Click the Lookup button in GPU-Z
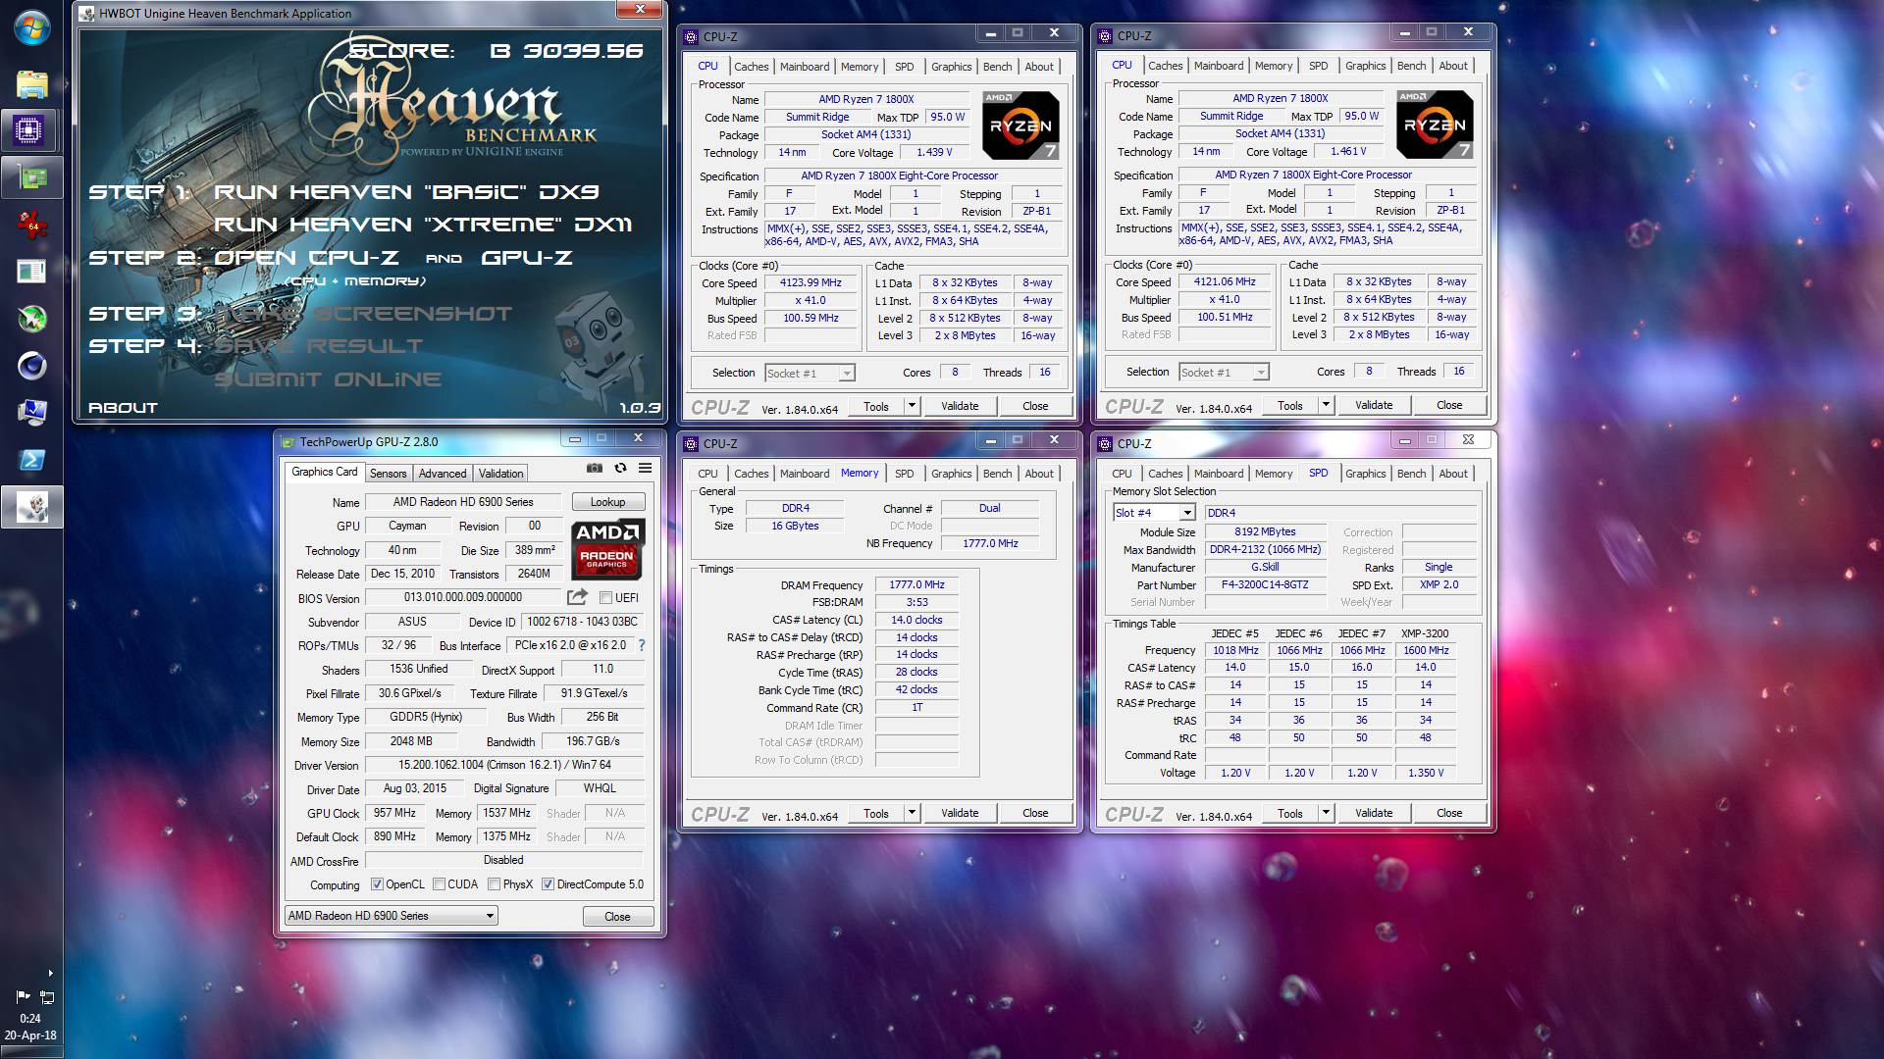This screenshot has width=1884, height=1059. pos(607,502)
